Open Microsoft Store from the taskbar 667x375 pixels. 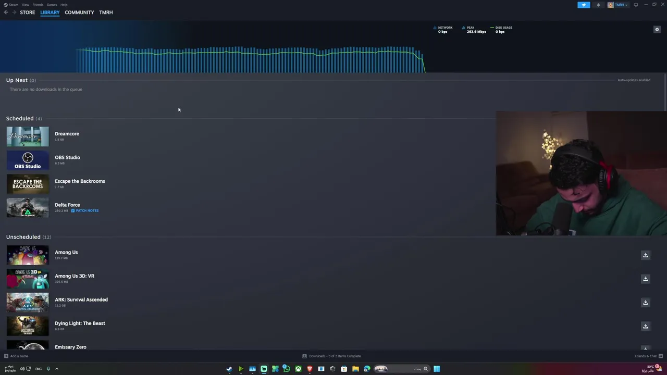(x=344, y=369)
